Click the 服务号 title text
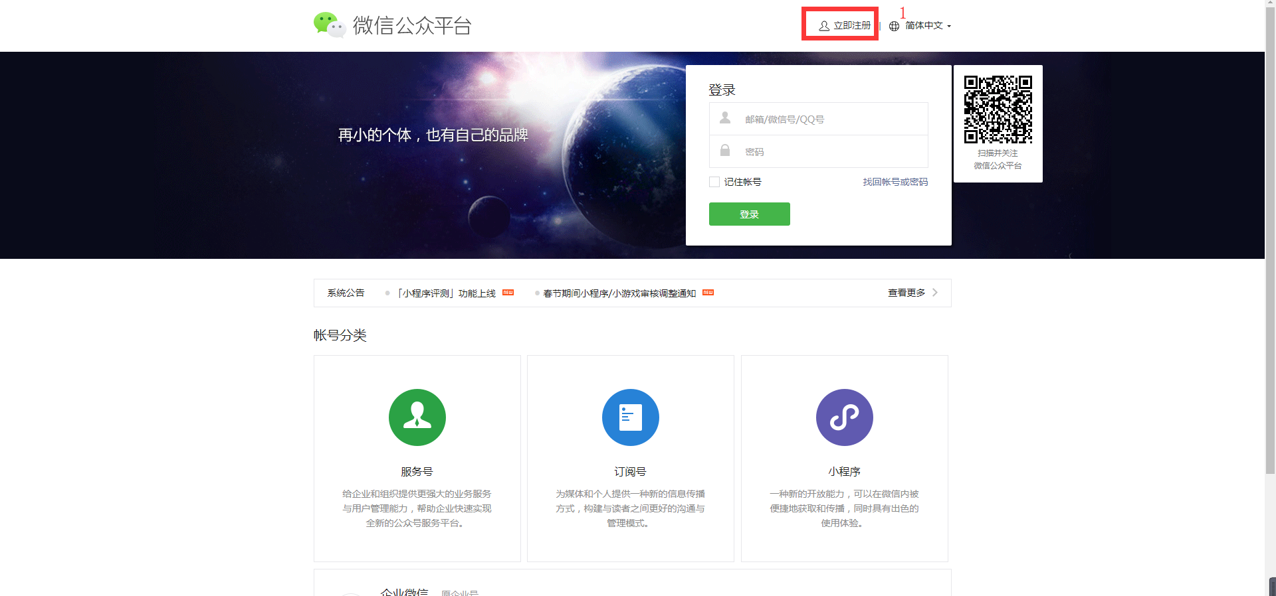Image resolution: width=1276 pixels, height=596 pixels. (x=417, y=471)
